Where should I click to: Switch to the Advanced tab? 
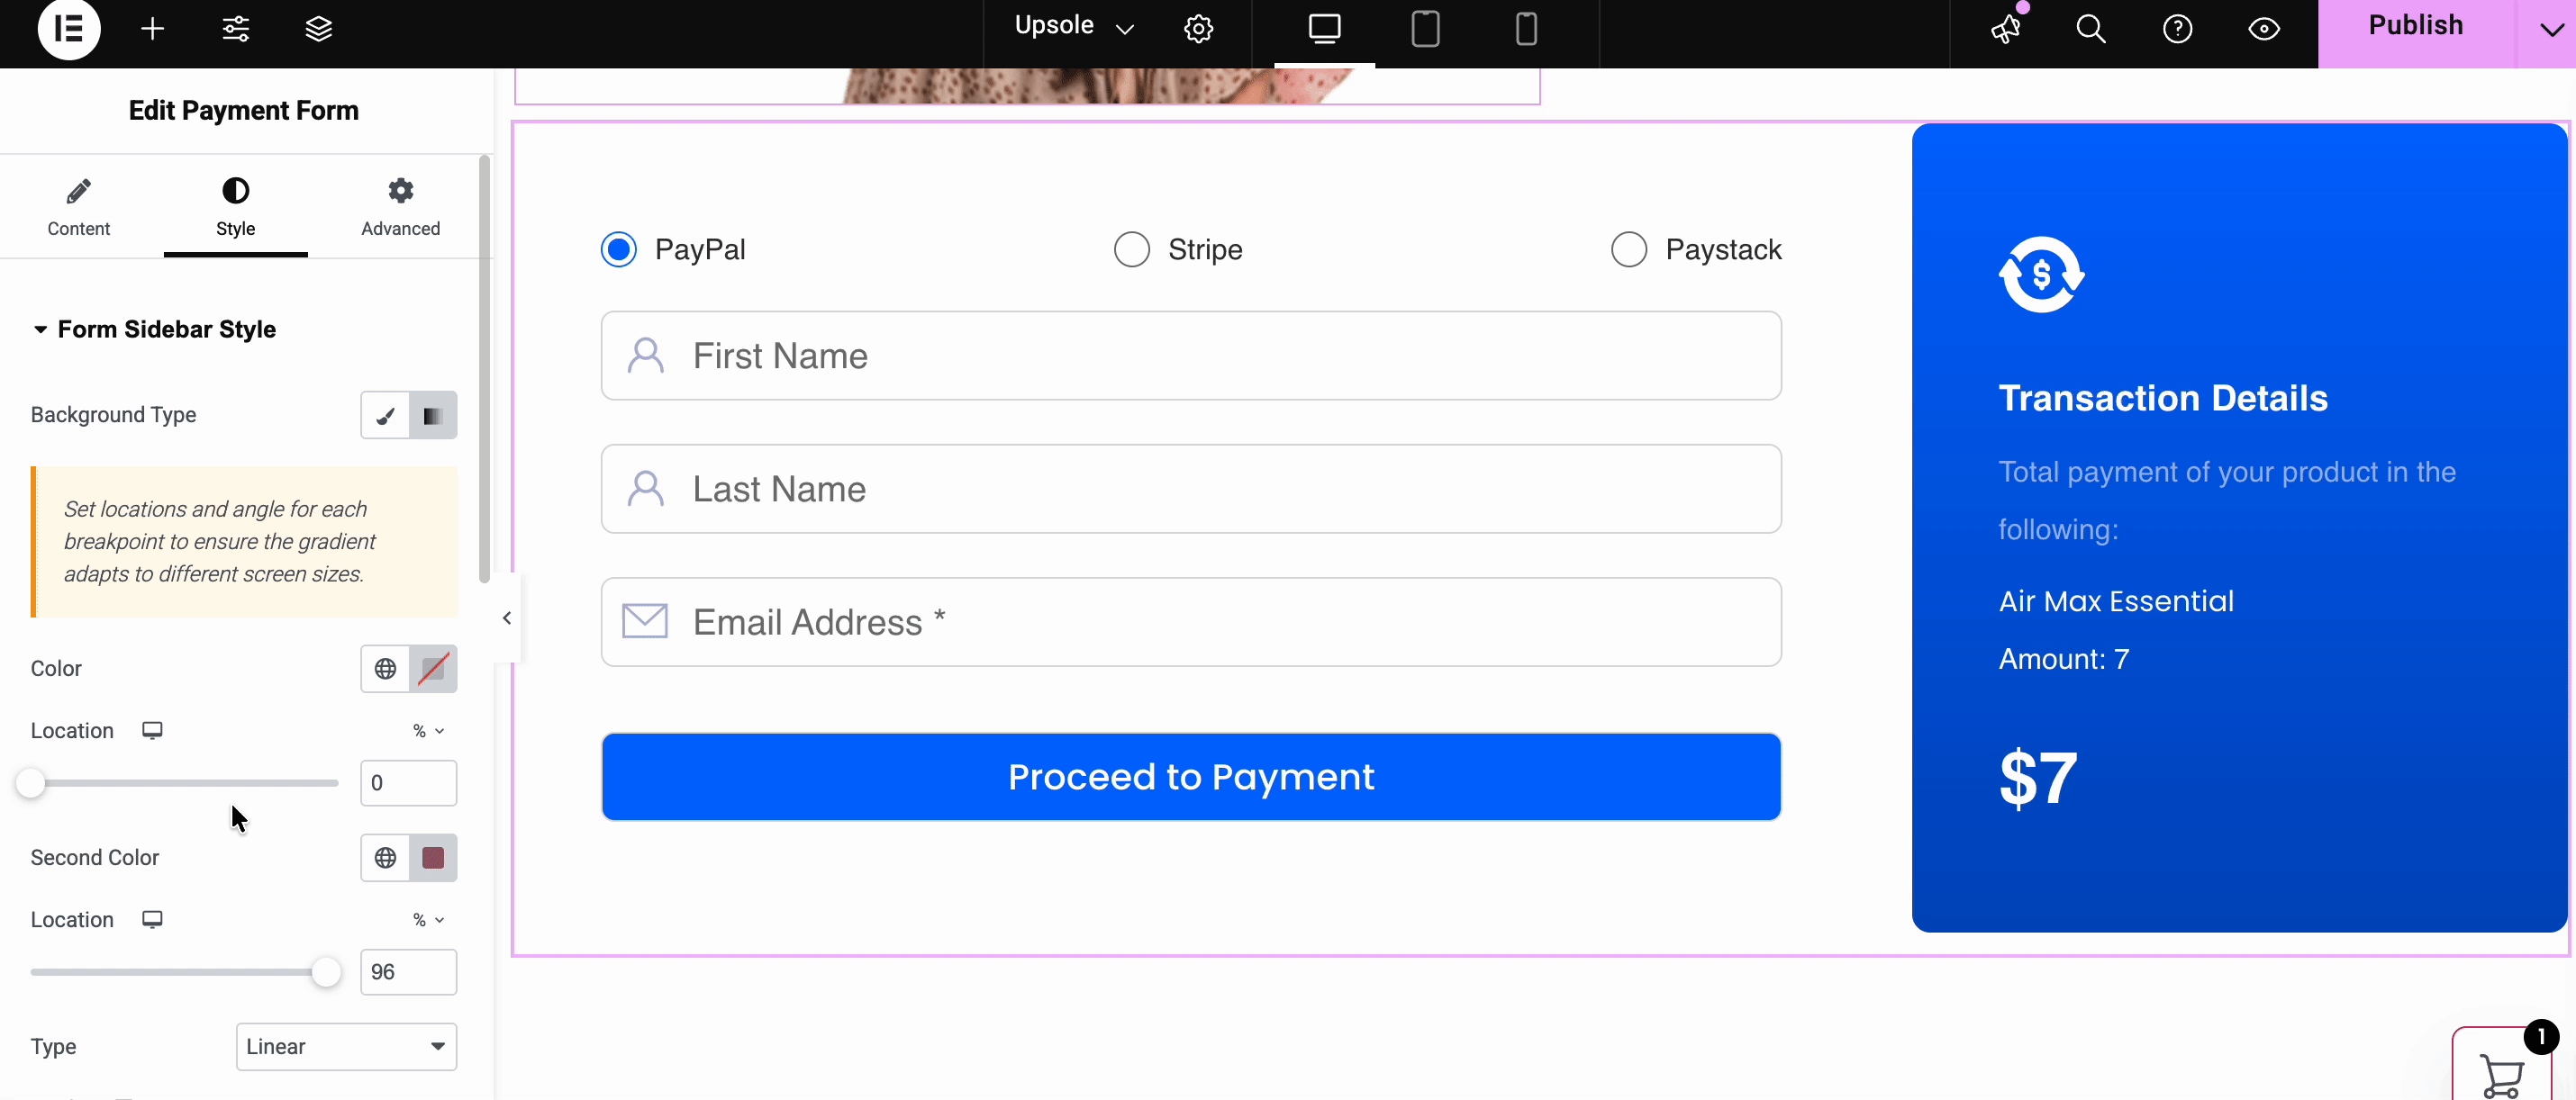coord(399,206)
